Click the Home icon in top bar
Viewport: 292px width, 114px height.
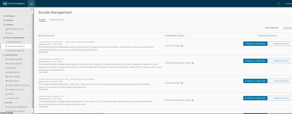coord(31,4)
